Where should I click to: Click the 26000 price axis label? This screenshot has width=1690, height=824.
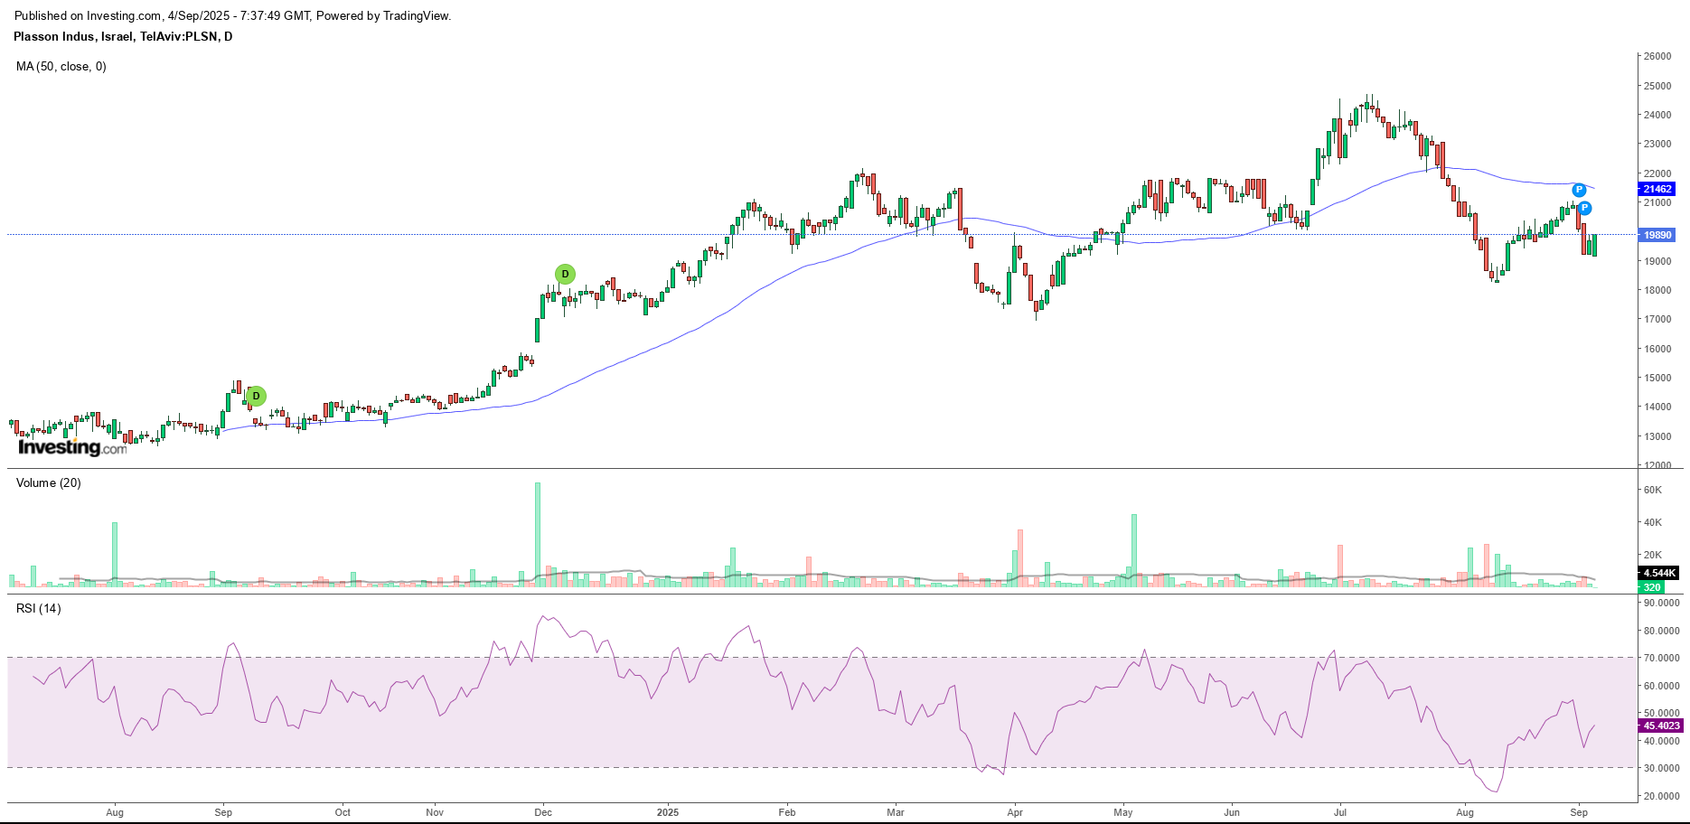(1657, 56)
